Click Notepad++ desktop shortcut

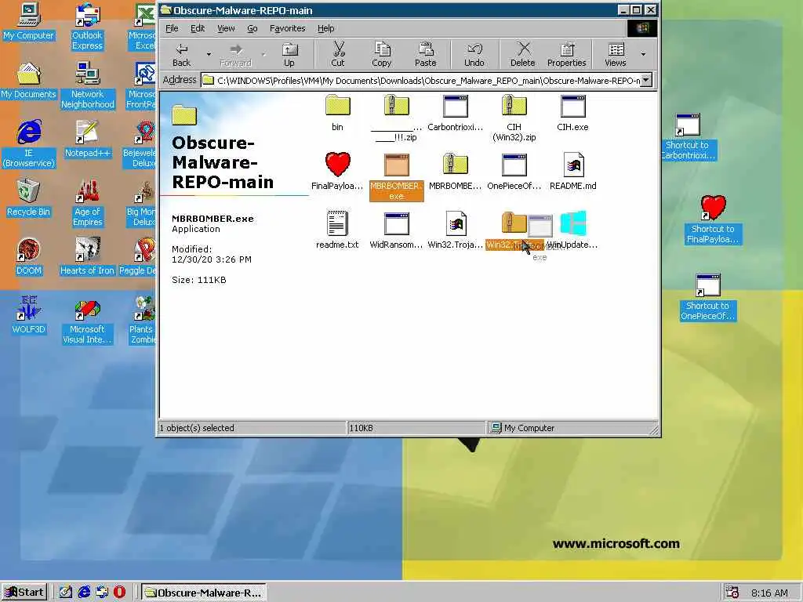point(87,140)
